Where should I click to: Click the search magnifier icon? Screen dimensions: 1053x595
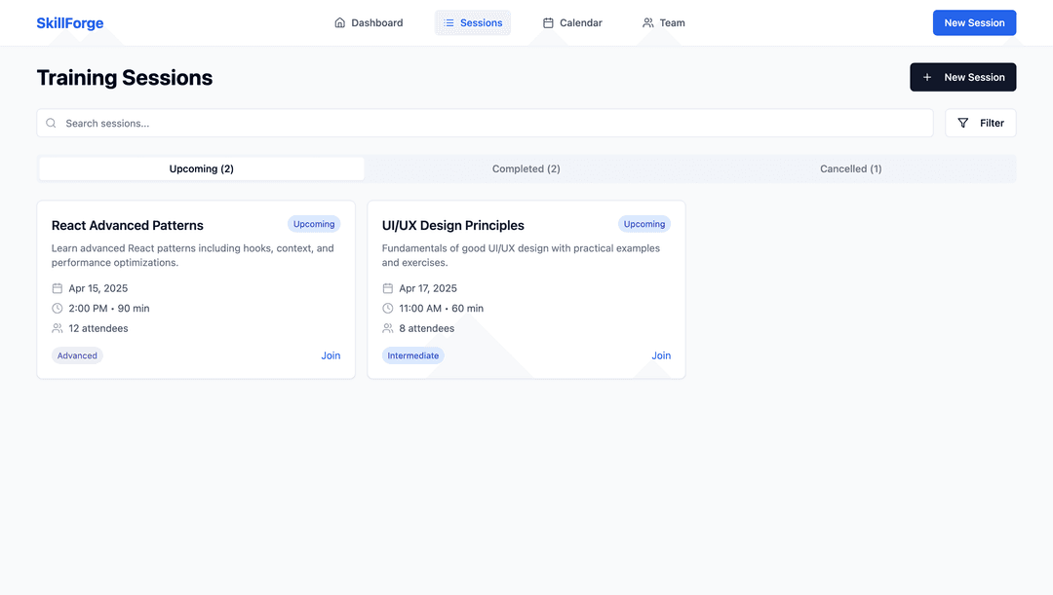(x=52, y=123)
